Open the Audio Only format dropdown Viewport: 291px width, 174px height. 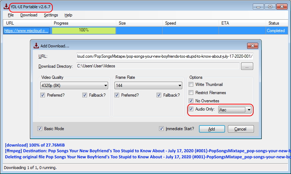pos(235,109)
